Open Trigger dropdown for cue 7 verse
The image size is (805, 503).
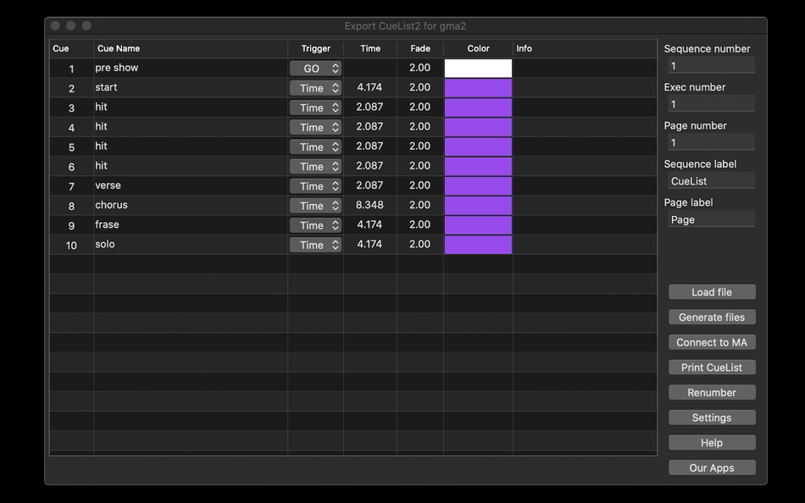[315, 185]
